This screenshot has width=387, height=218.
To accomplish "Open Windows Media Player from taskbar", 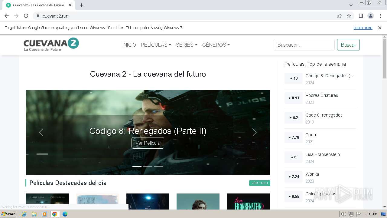I will [44, 214].
